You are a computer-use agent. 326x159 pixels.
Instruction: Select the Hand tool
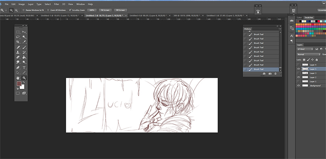(18, 78)
